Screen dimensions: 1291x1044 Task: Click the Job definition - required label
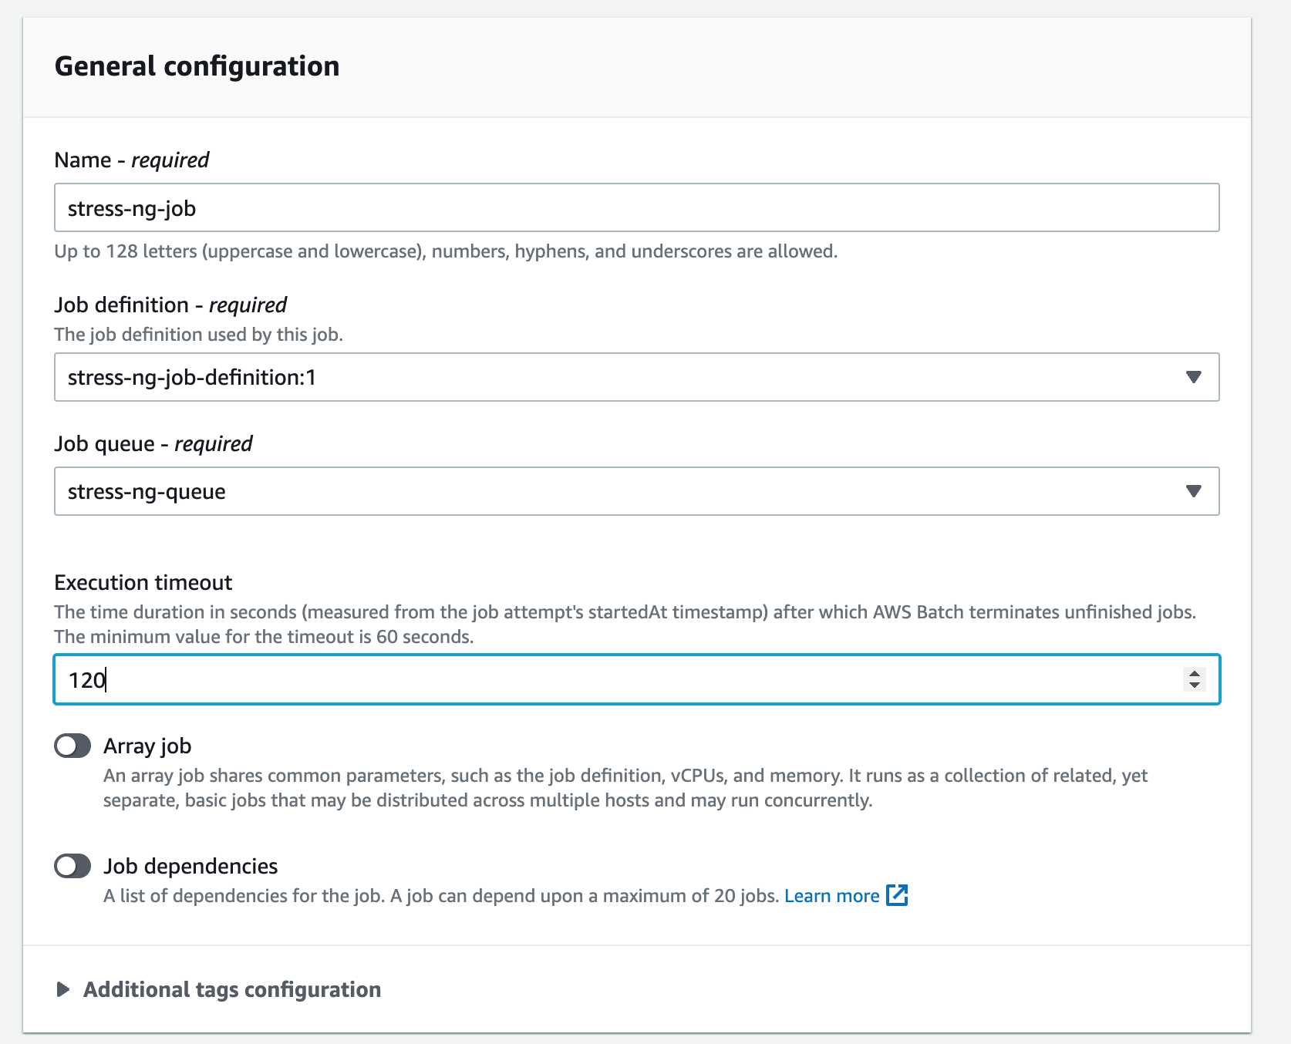click(x=170, y=305)
